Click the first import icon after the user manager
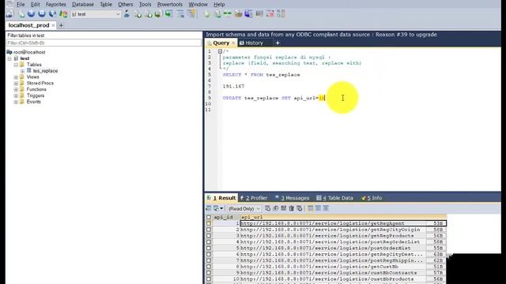Screen dimensions: 506x284 click(x=138, y=14)
